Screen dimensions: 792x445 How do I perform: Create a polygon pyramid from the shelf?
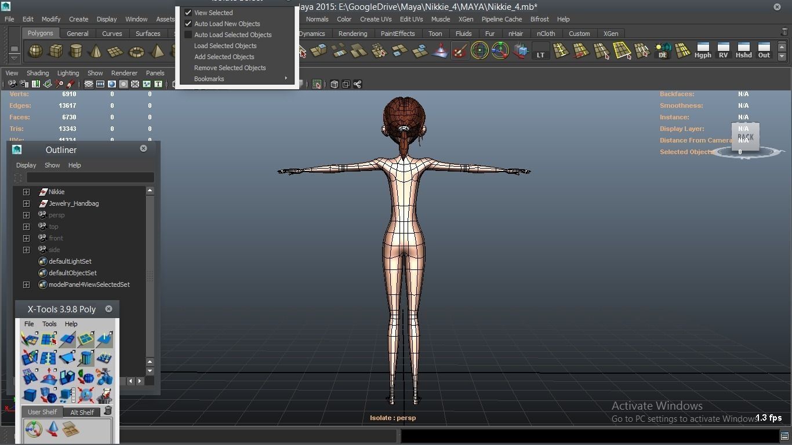click(157, 52)
